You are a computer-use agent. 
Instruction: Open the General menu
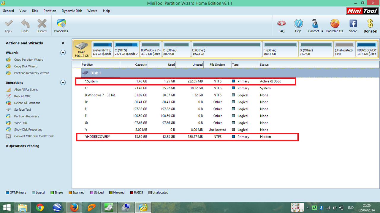coord(8,11)
